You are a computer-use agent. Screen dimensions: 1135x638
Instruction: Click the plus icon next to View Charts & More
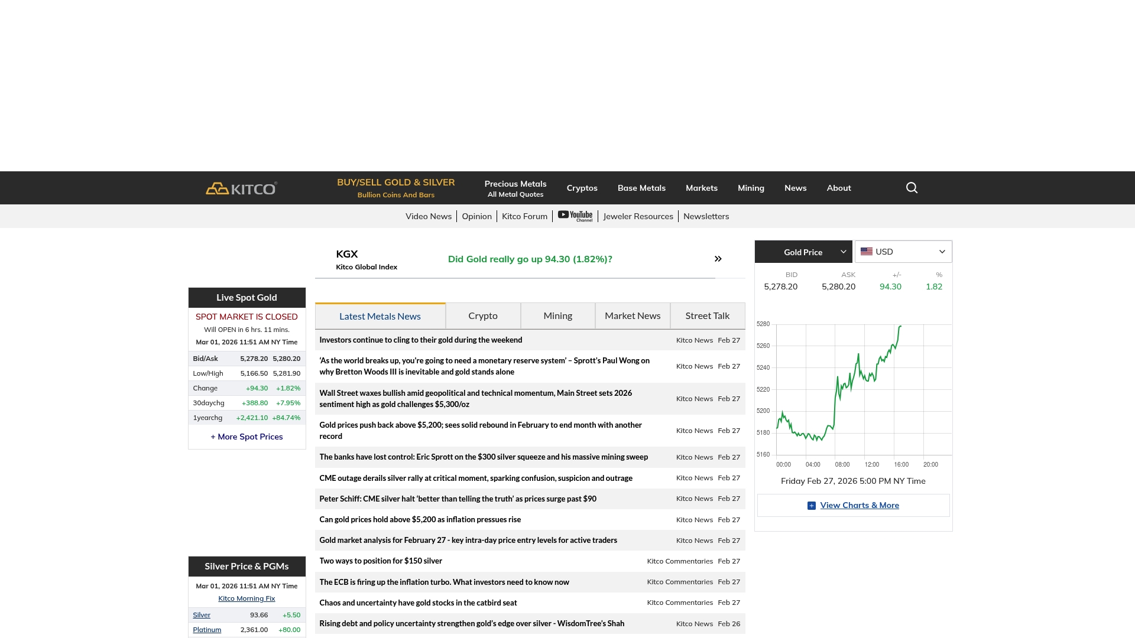812,506
